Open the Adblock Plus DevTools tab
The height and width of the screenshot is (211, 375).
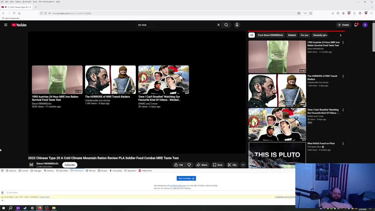[145, 171]
